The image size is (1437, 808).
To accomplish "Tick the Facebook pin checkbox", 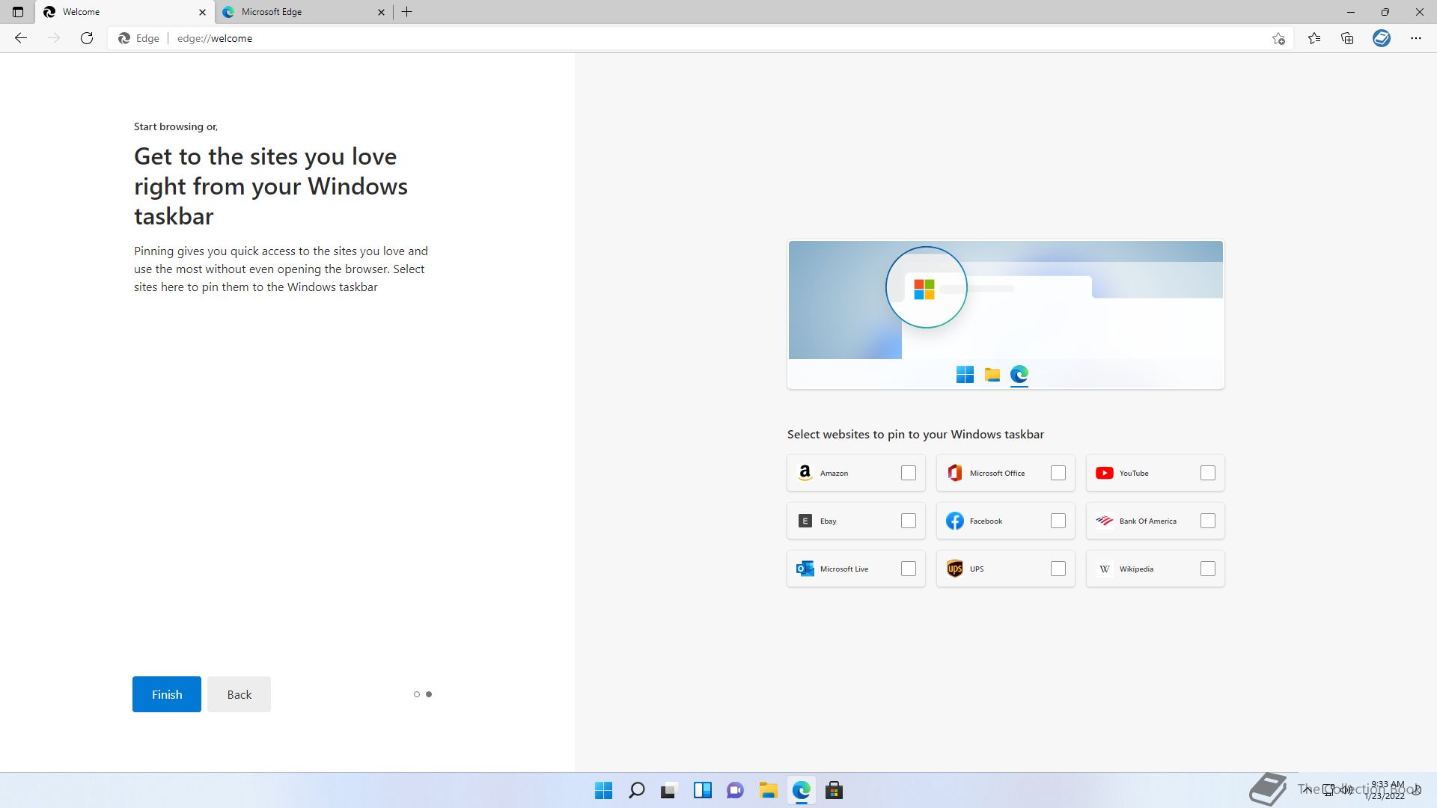I will pyautogui.click(x=1058, y=521).
